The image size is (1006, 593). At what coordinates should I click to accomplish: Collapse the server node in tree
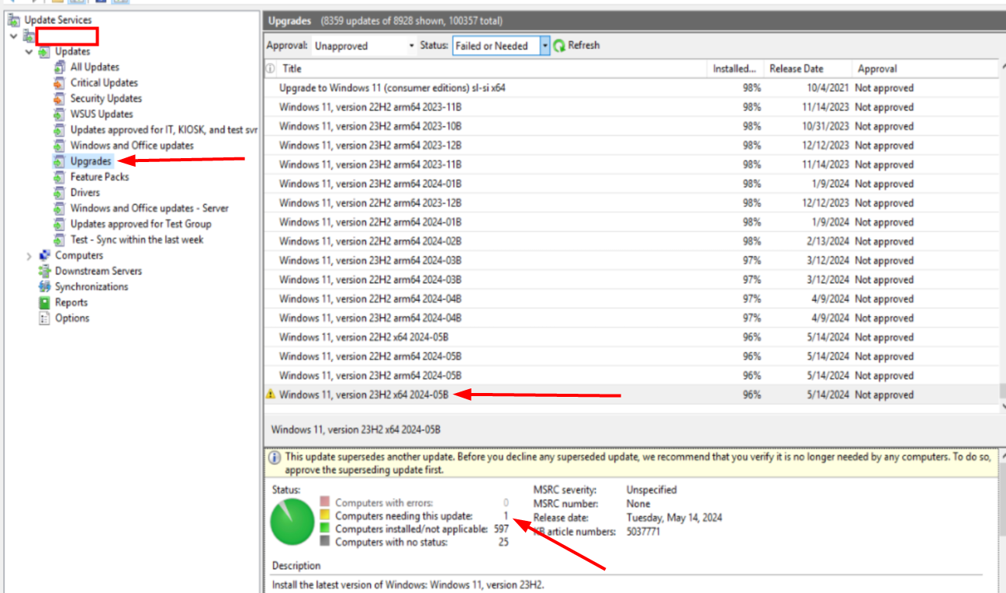point(14,36)
